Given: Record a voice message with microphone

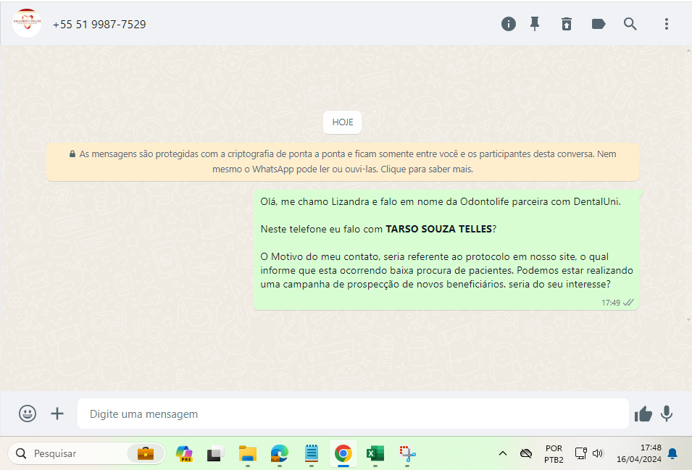Looking at the screenshot, I should [667, 414].
